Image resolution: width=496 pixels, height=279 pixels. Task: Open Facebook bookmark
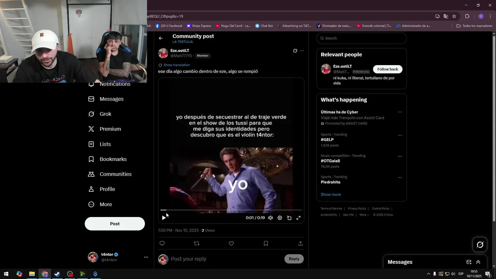169,26
